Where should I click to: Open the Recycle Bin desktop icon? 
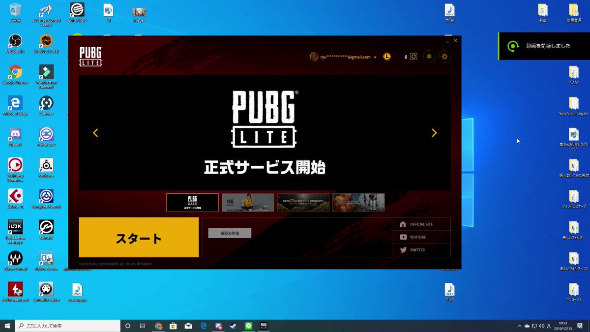15,13
